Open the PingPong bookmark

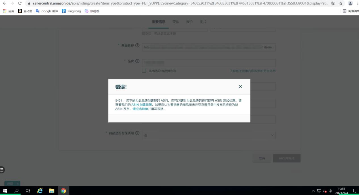tap(71, 11)
